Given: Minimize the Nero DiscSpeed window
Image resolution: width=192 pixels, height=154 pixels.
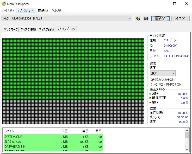Looking at the screenshot, I should [x=163, y=4].
